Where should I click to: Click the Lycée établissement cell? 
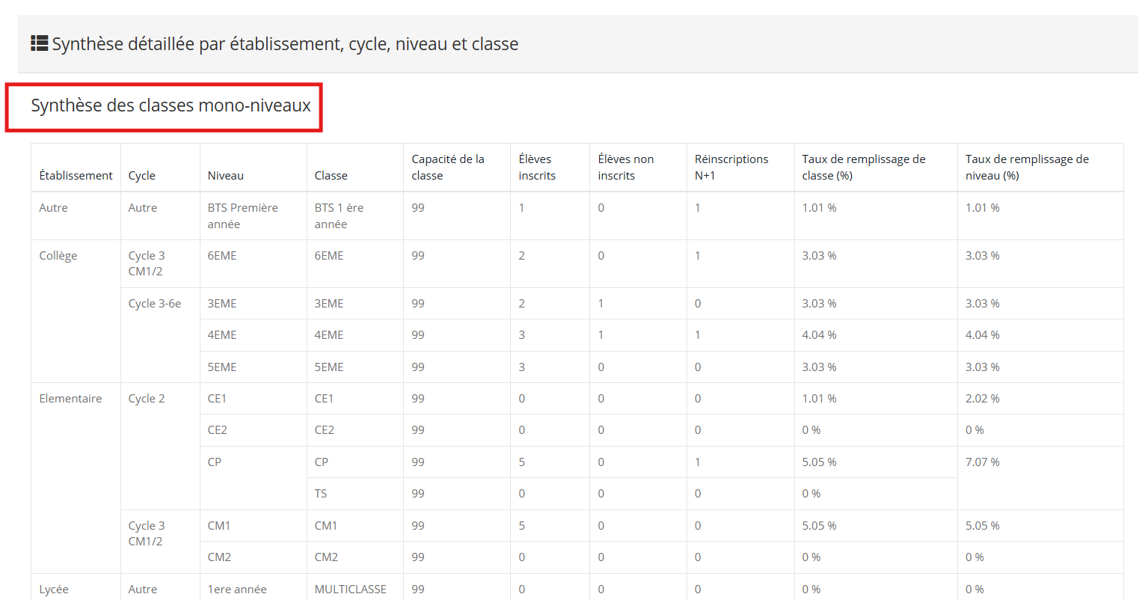coord(54,590)
